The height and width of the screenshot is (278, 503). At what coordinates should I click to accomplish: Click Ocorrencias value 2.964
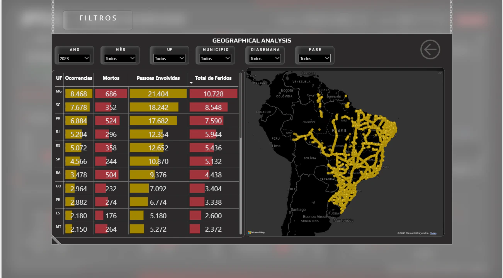pyautogui.click(x=78, y=189)
